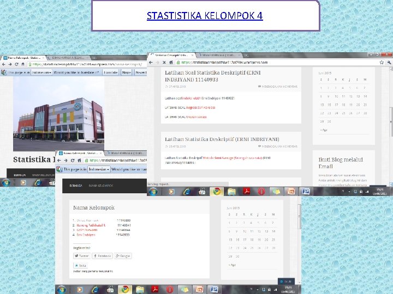Open Opera on bottom window taskbar
Image resolution: width=393 pixels, height=294 pixels.
[170, 290]
